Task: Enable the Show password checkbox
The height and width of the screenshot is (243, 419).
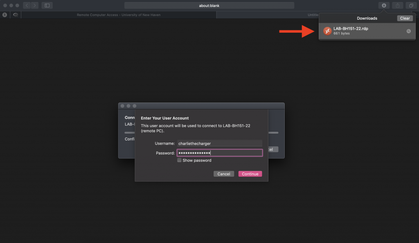Action: (179, 161)
